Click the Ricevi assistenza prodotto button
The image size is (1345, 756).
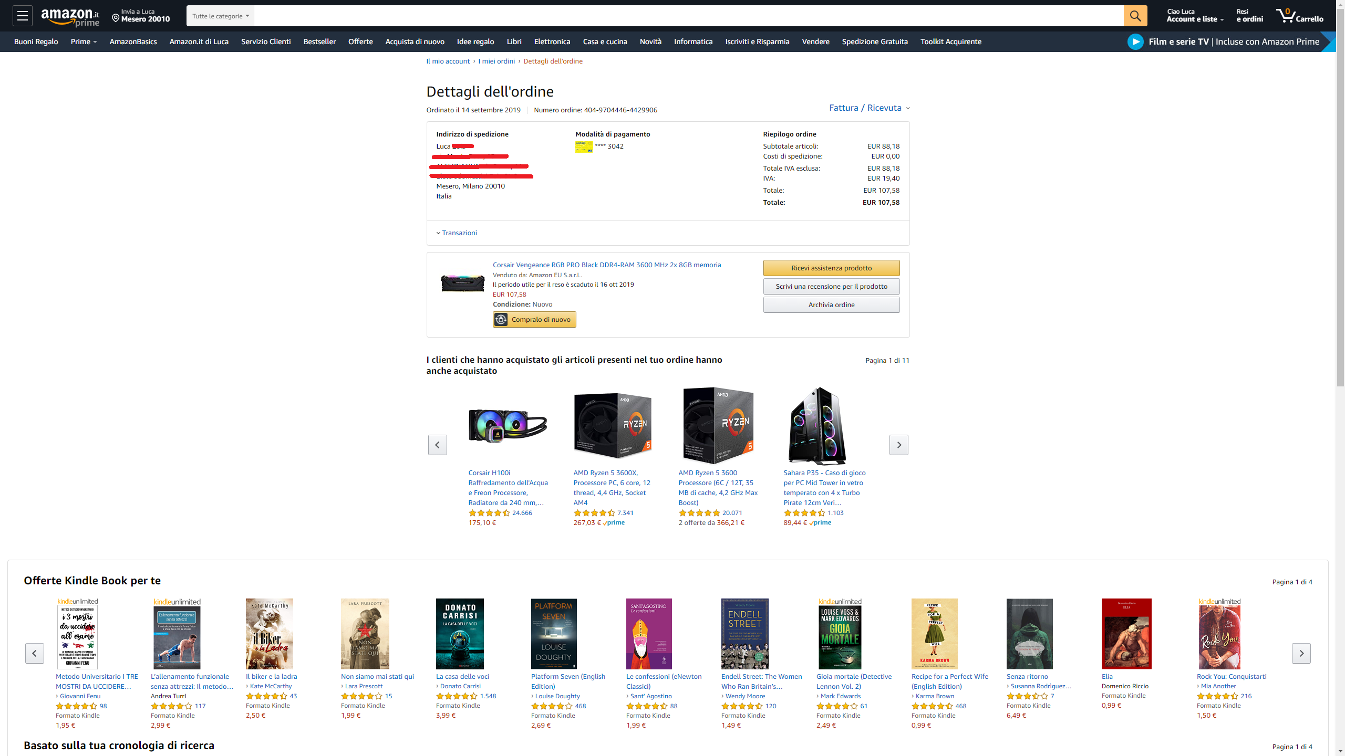[x=831, y=268]
